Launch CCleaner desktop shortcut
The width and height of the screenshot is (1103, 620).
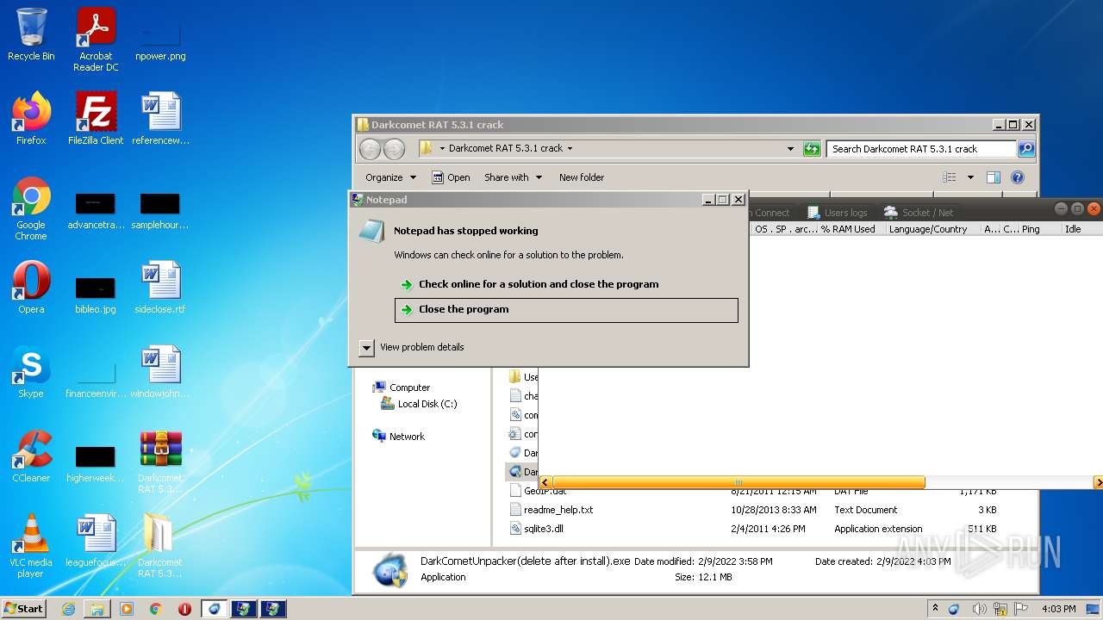click(x=31, y=456)
